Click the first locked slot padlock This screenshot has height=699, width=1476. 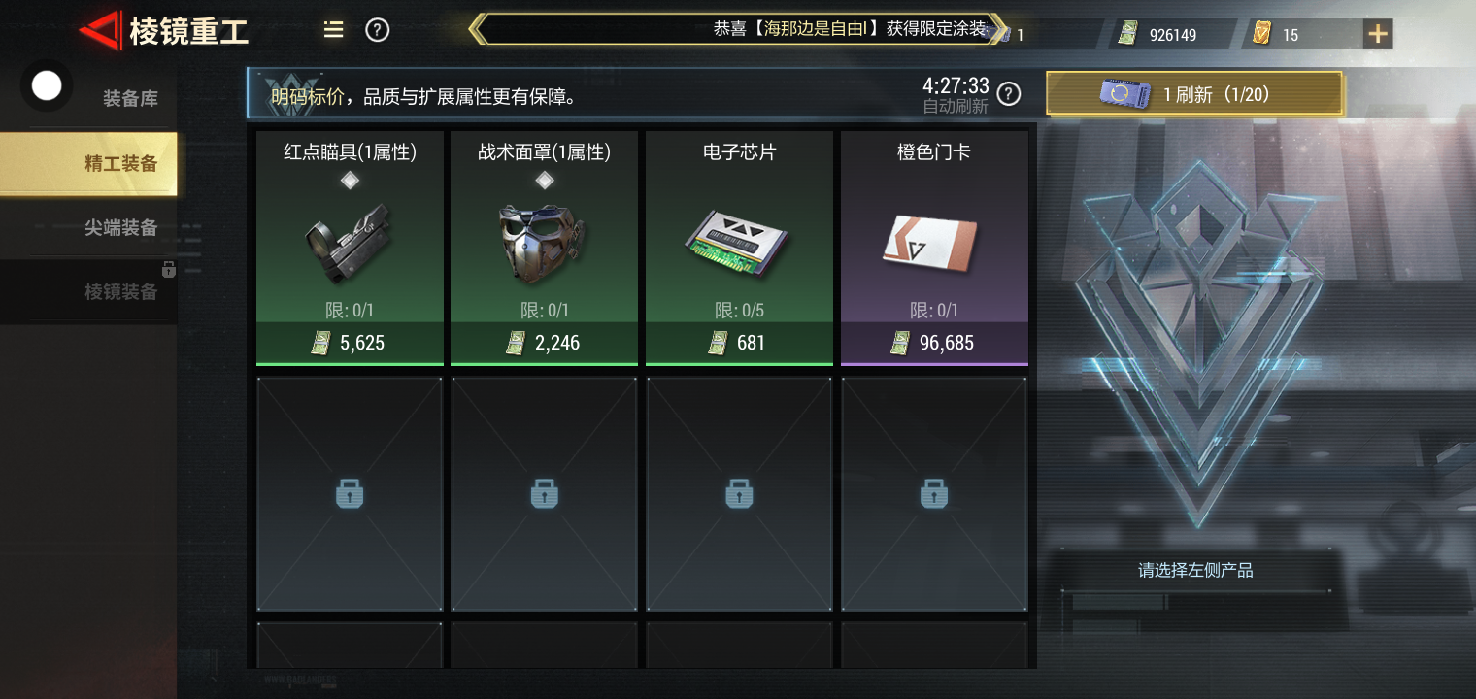(350, 494)
